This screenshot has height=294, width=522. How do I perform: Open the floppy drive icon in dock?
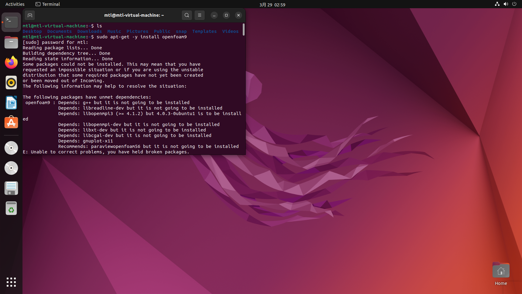[x=11, y=188]
